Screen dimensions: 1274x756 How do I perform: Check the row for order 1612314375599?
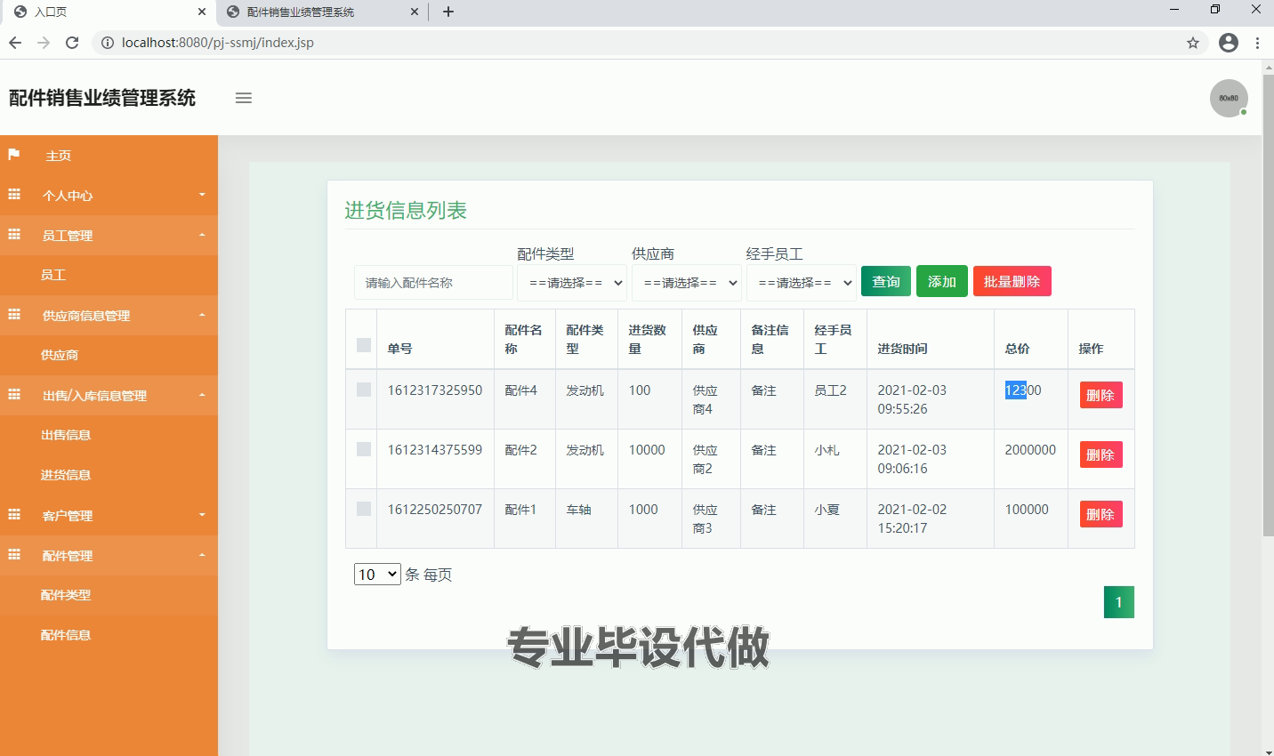pyautogui.click(x=364, y=449)
